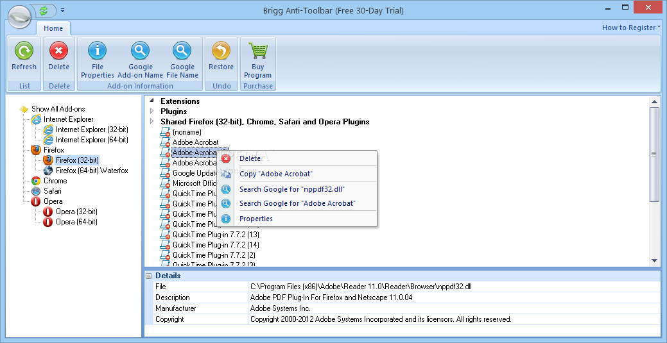Open the How to Register dropdown

tap(631, 28)
